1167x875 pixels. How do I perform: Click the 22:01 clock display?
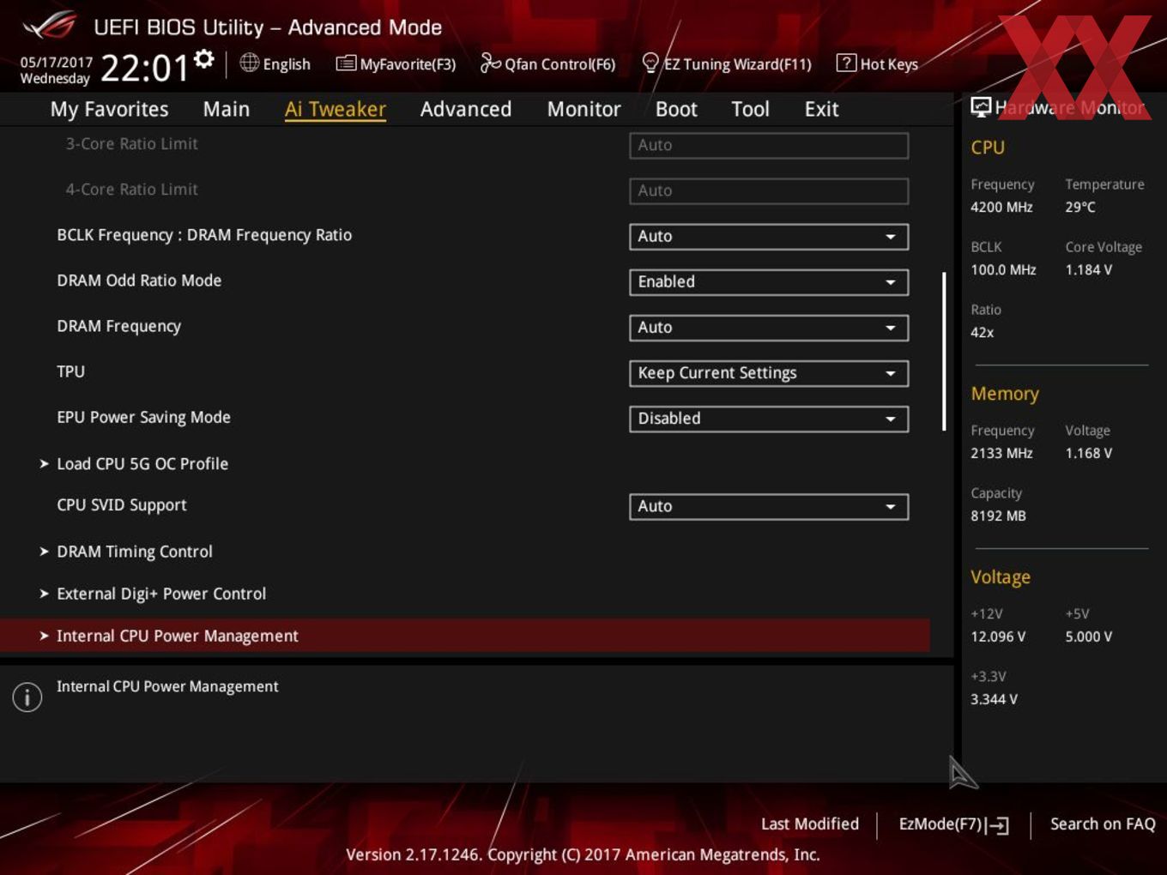click(x=144, y=68)
